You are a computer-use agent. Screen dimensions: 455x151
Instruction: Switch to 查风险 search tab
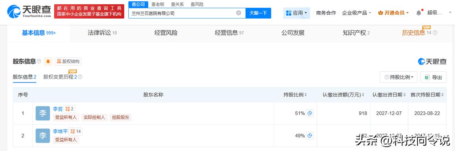[x=197, y=4]
